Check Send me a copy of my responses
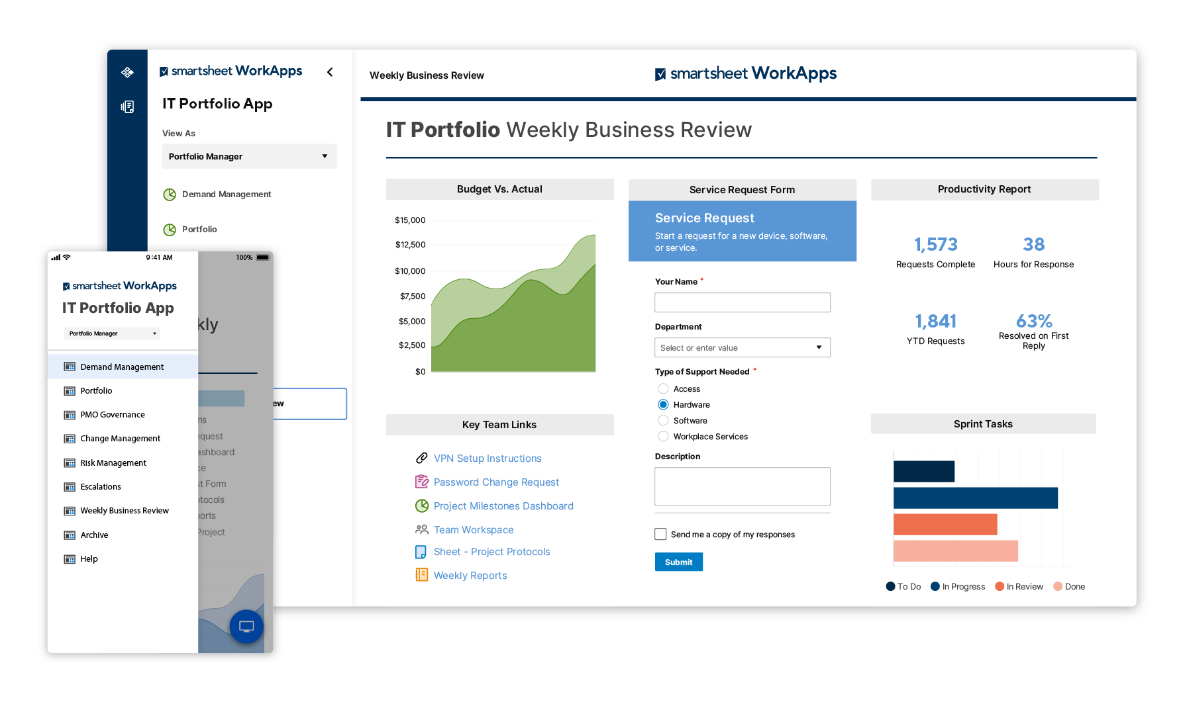Screen dimensions: 1185x702 660,534
